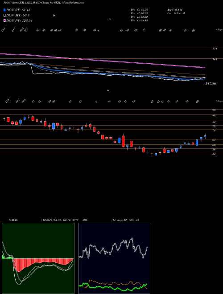The height and width of the screenshot is (294, 223).
Task: Click the blue DOW ST legend swatch
Action: (4, 10)
